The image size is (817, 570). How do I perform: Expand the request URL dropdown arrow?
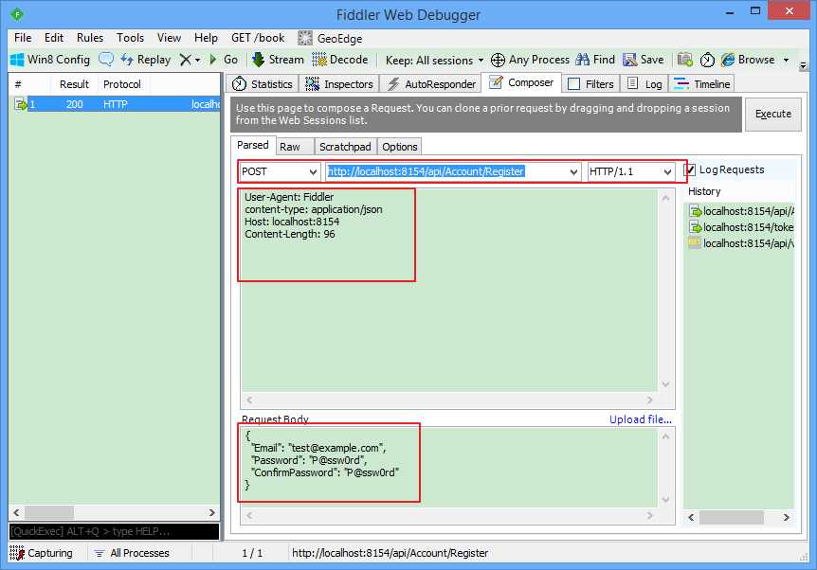click(x=573, y=171)
